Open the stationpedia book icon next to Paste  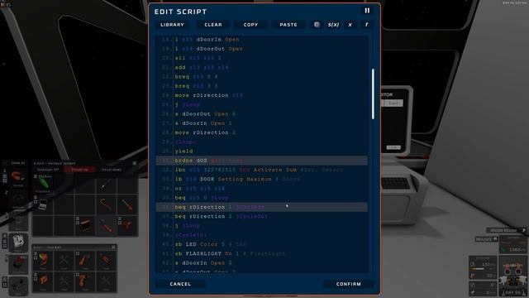(x=317, y=25)
